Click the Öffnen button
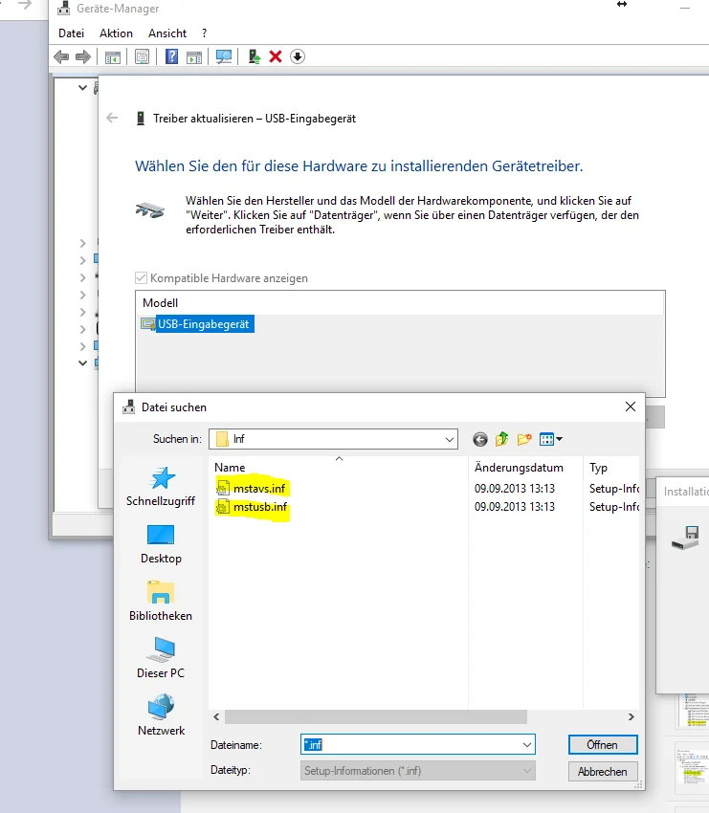Viewport: 709px width, 813px height. (603, 745)
